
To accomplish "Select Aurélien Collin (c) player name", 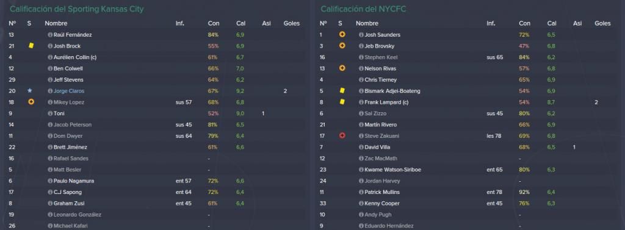I will 75,57.
